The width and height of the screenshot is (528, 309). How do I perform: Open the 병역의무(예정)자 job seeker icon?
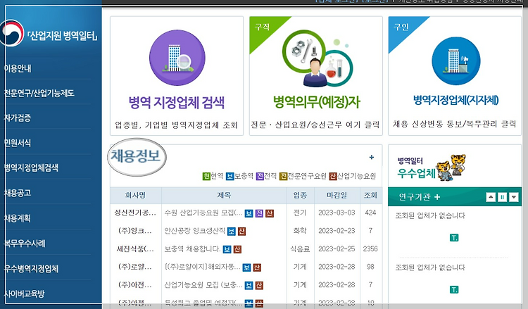(x=318, y=58)
